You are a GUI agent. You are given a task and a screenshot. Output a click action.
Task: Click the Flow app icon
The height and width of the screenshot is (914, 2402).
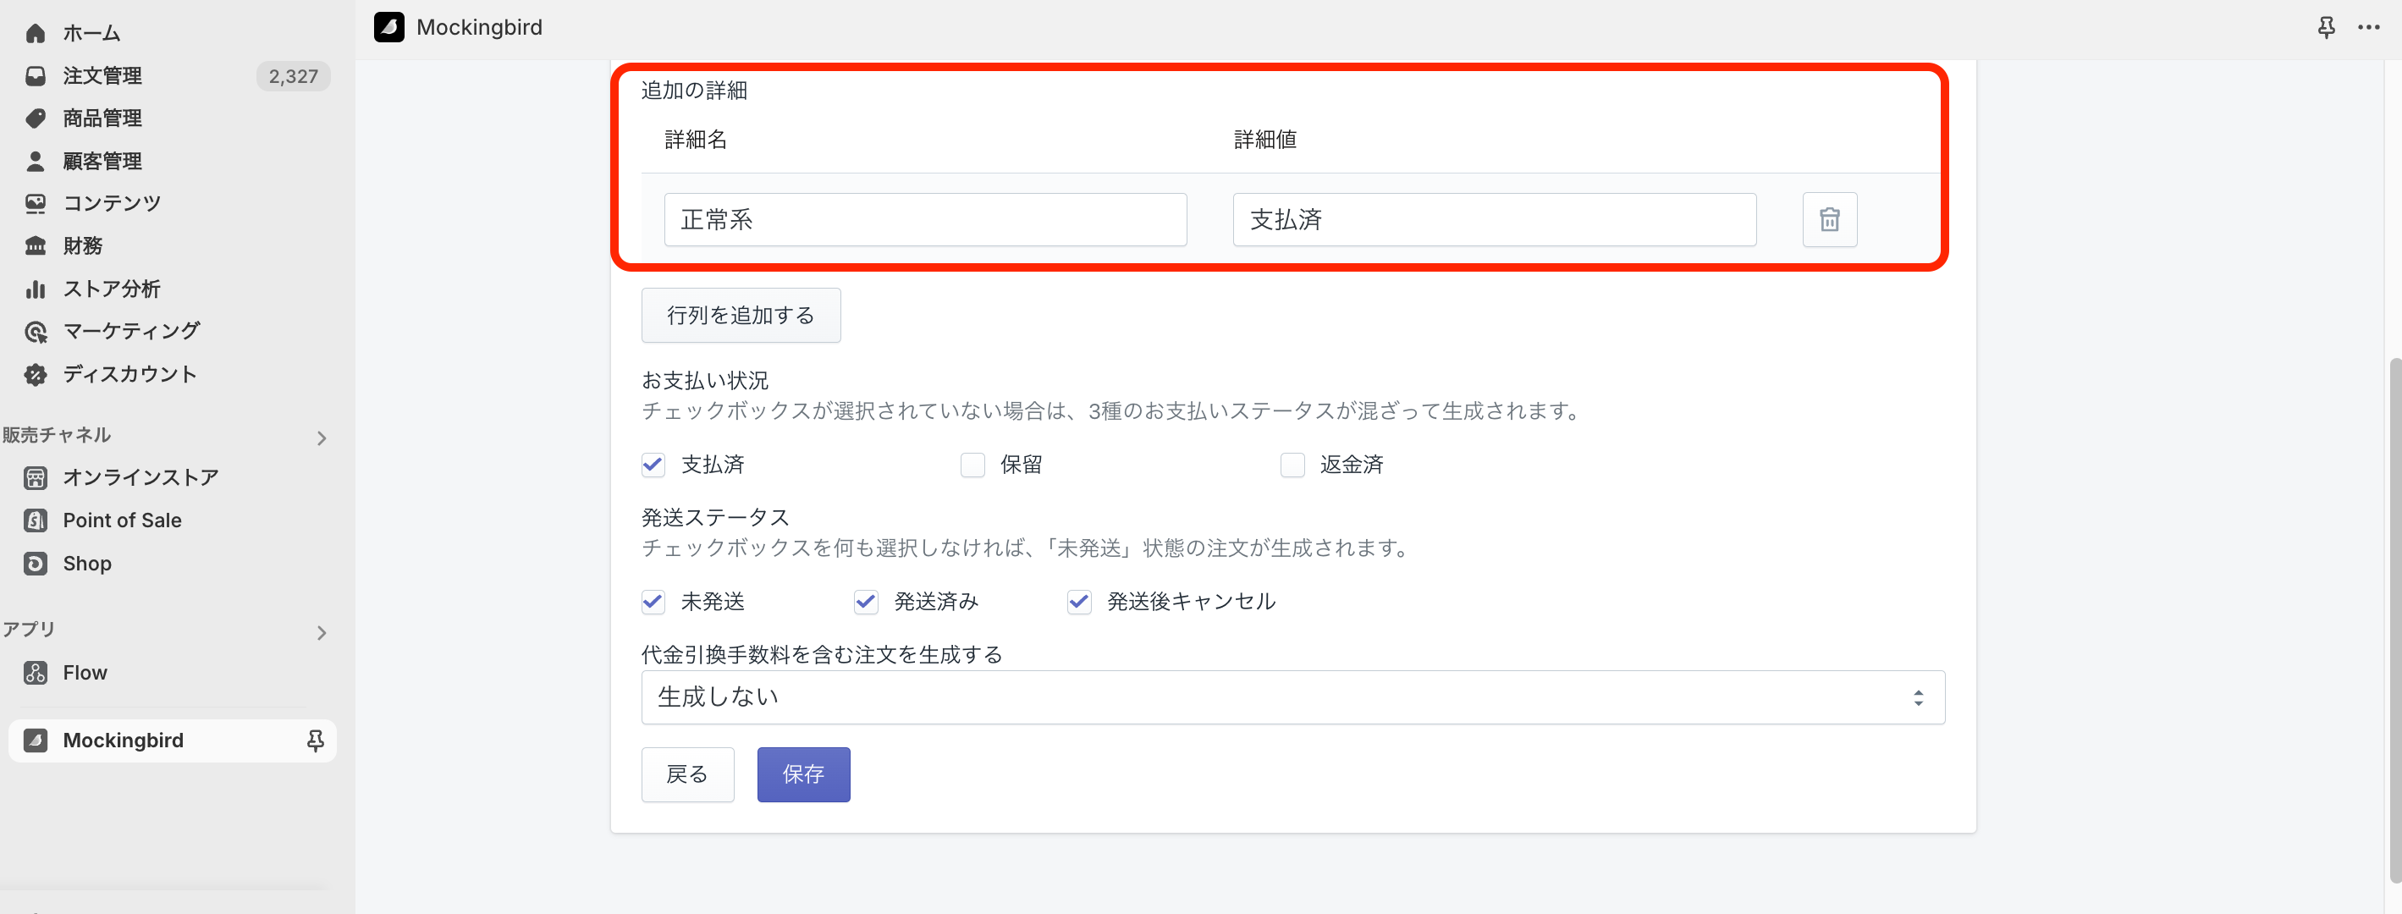point(36,673)
